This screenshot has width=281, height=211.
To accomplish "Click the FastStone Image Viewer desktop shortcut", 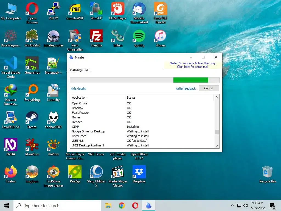I will click(53, 176).
